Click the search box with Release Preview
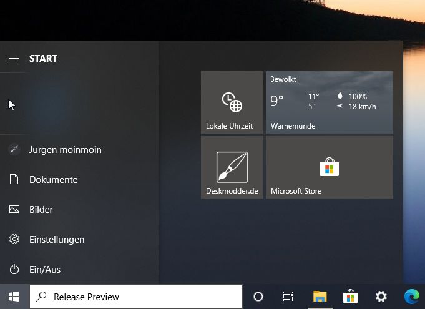 [144, 297]
